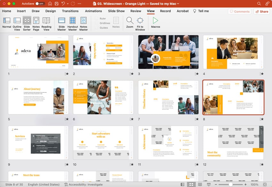
Task: Enable the Gridlines checkbox
Action: pos(97,23)
